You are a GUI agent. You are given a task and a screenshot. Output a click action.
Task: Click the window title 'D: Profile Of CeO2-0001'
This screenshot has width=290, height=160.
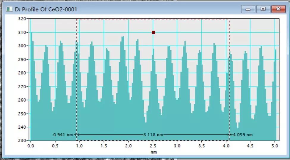pyautogui.click(x=46, y=9)
